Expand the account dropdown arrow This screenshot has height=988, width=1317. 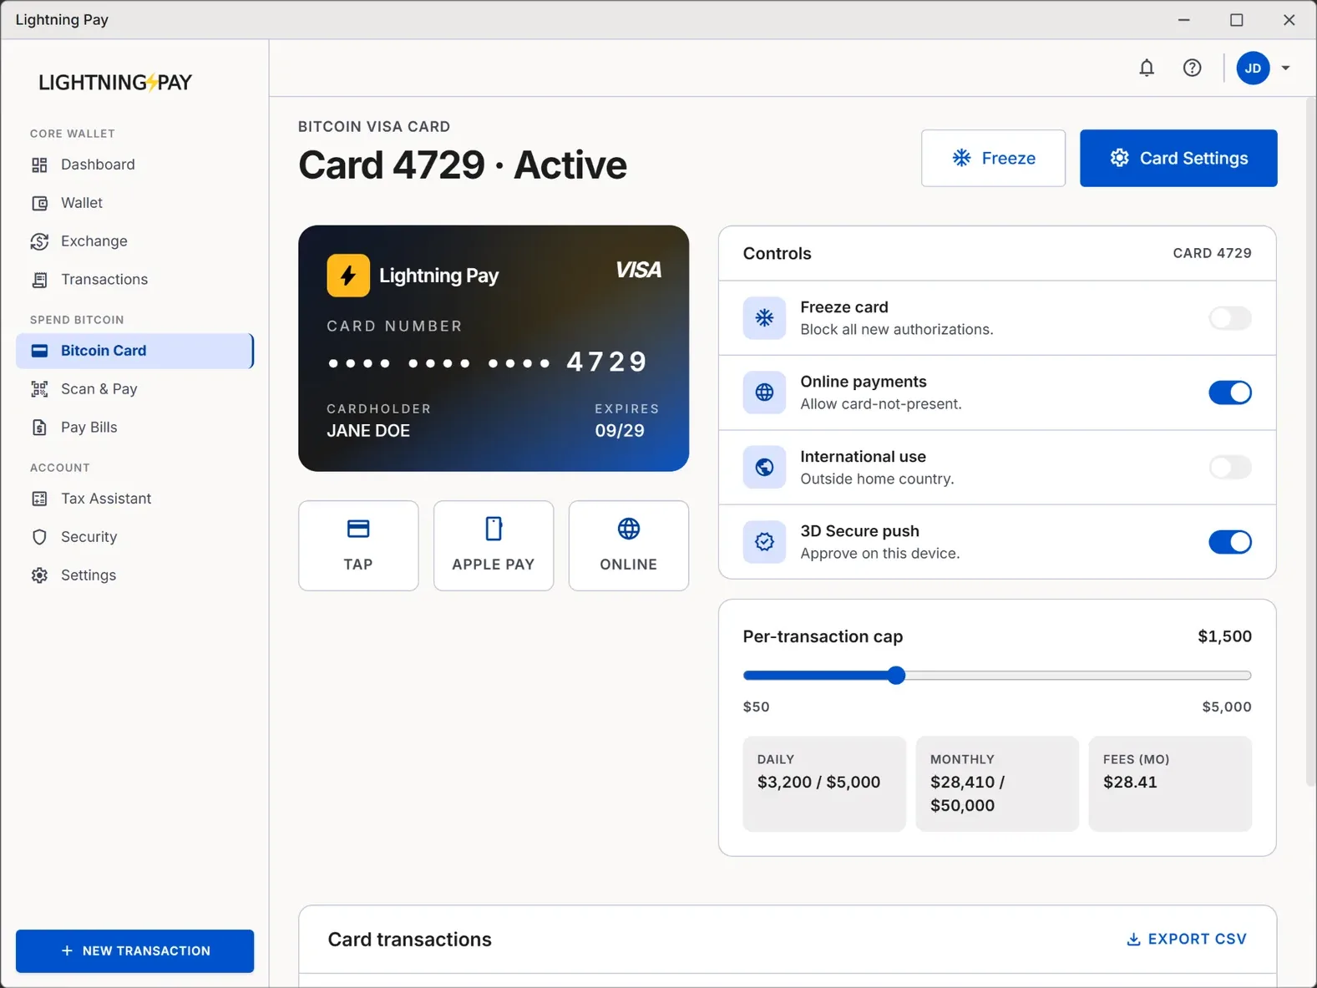(x=1285, y=68)
